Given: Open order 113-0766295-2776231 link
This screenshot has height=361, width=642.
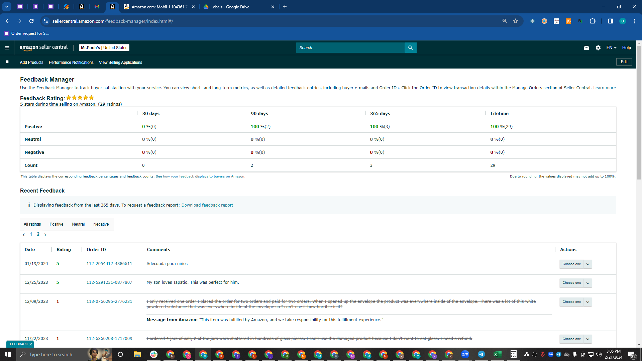Looking at the screenshot, I should 109,302.
